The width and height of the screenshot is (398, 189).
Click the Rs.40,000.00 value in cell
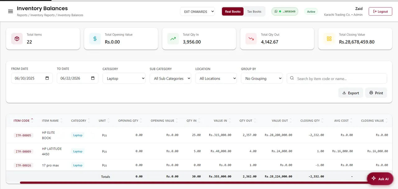pos(221,151)
